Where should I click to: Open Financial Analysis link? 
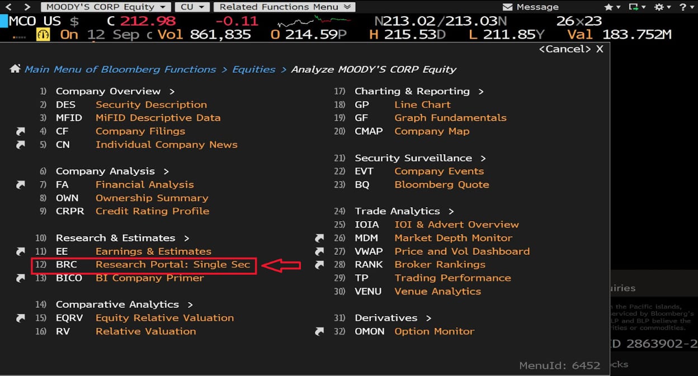(145, 184)
